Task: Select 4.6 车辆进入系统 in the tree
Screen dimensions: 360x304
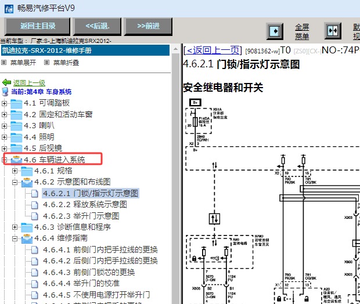Action: click(55, 160)
